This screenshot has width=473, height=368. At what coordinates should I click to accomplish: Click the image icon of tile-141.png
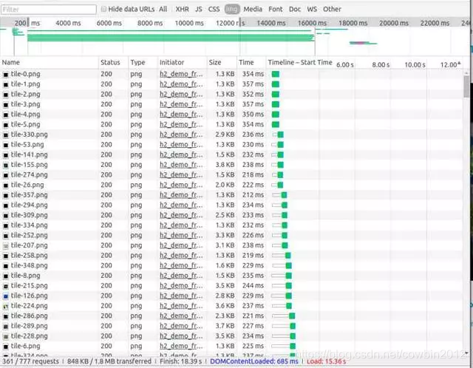[x=6, y=155]
